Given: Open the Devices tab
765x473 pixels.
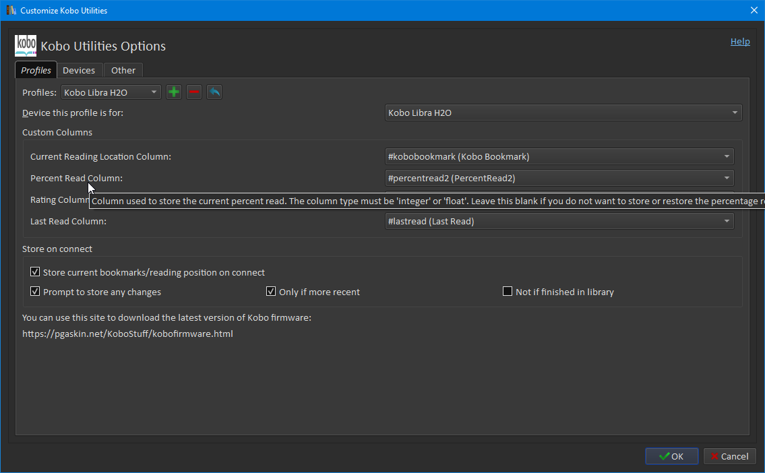Looking at the screenshot, I should [x=79, y=70].
